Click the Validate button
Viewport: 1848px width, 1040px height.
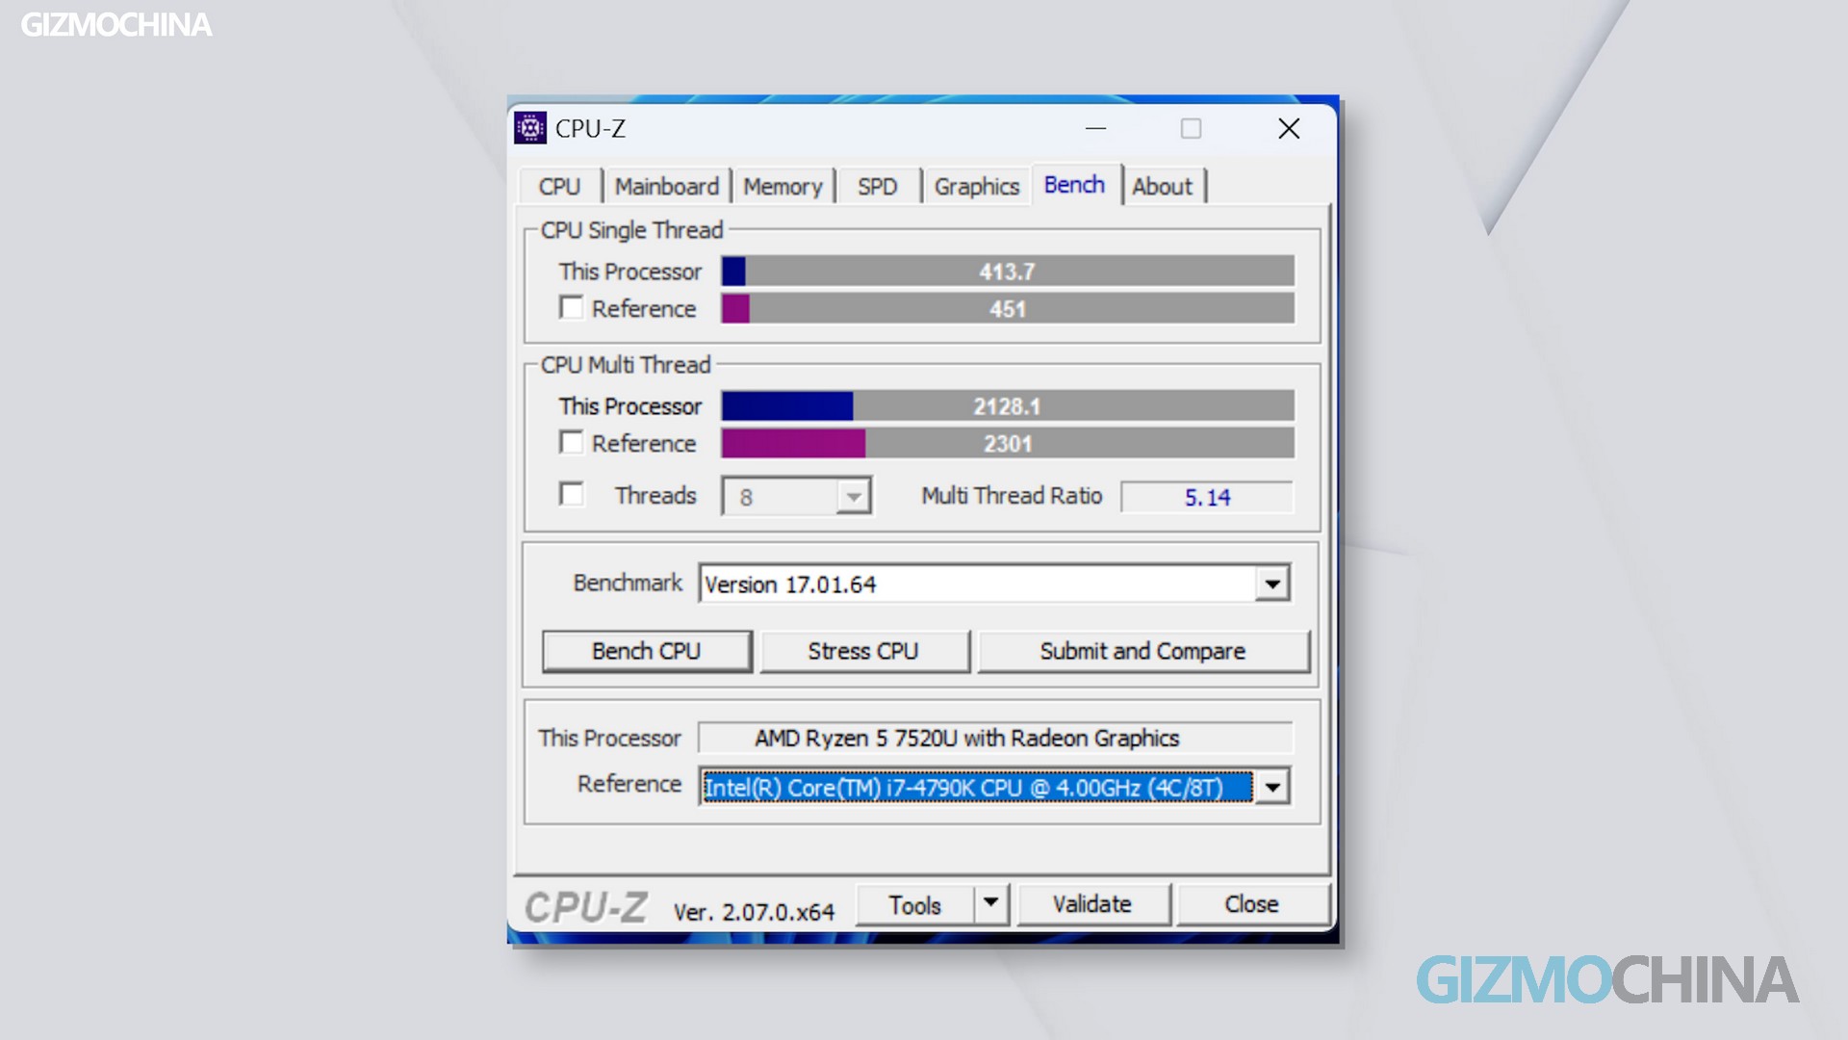click(1091, 904)
